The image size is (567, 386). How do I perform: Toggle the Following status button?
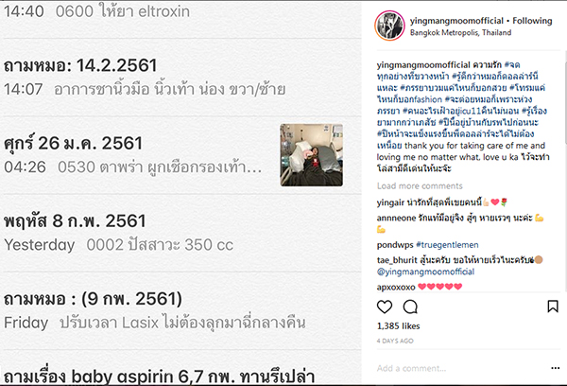pyautogui.click(x=532, y=21)
